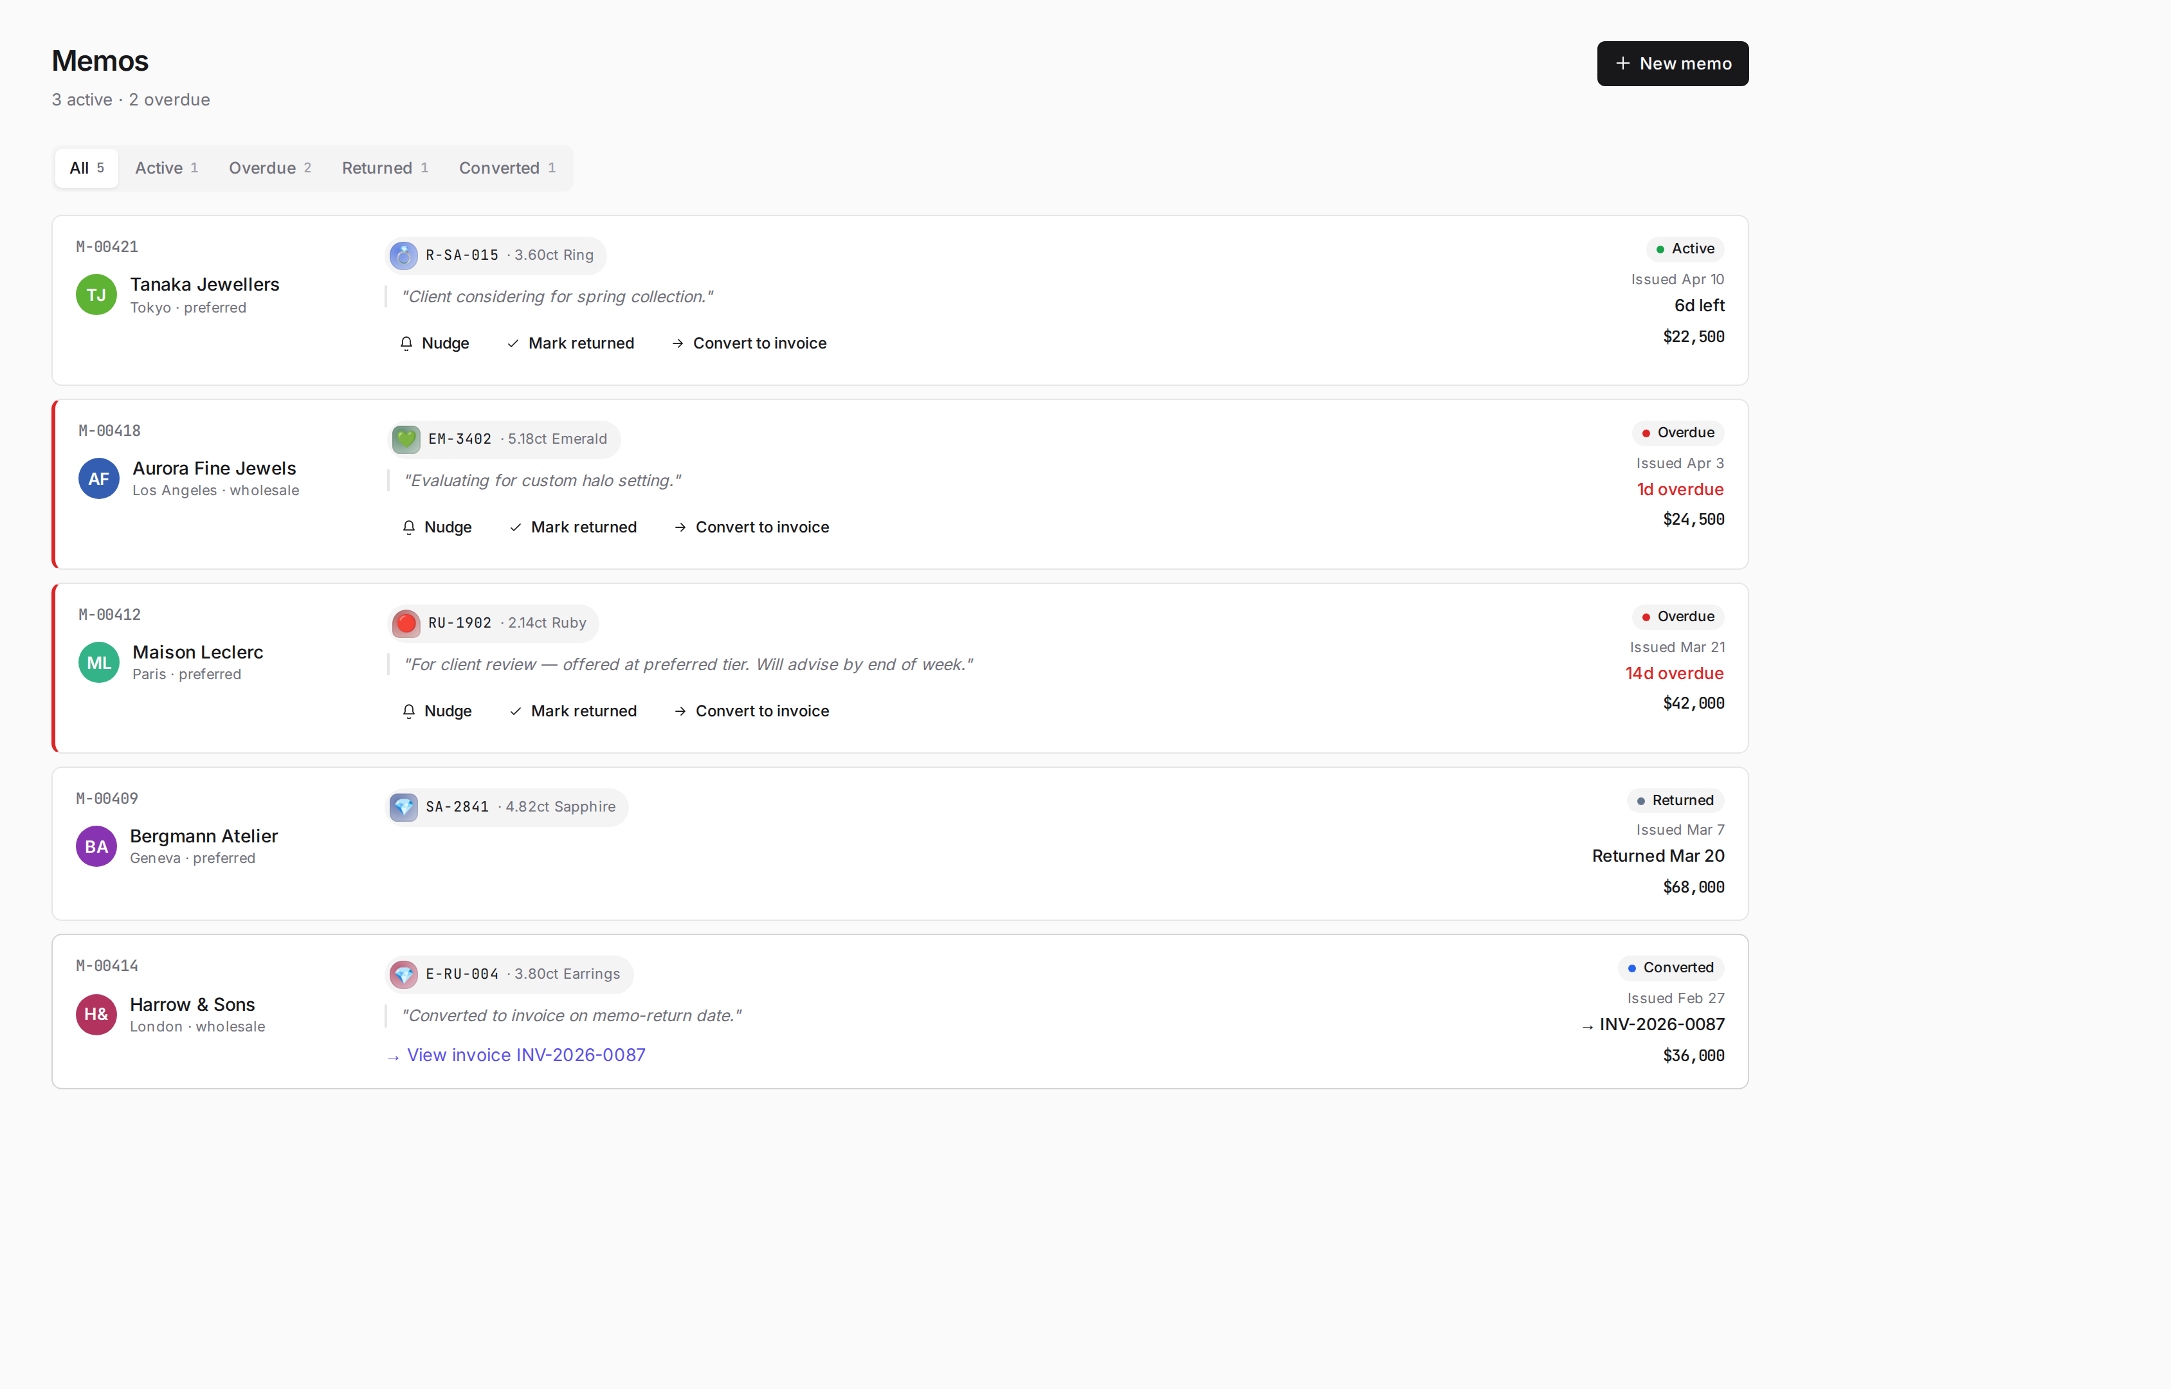This screenshot has width=2171, height=1389.
Task: Show the Returned tab
Action: tap(384, 168)
